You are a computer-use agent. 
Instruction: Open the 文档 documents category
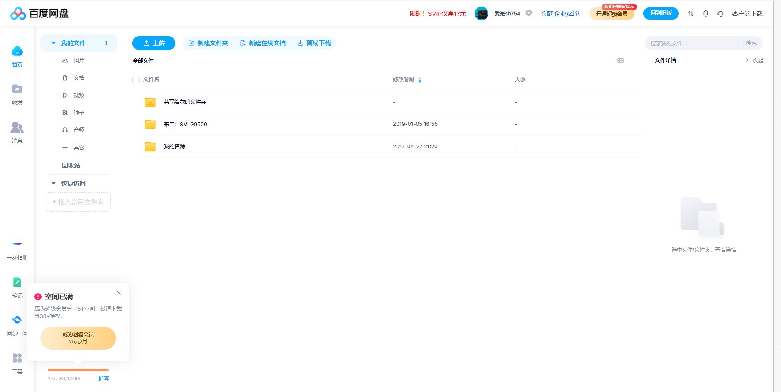click(78, 78)
